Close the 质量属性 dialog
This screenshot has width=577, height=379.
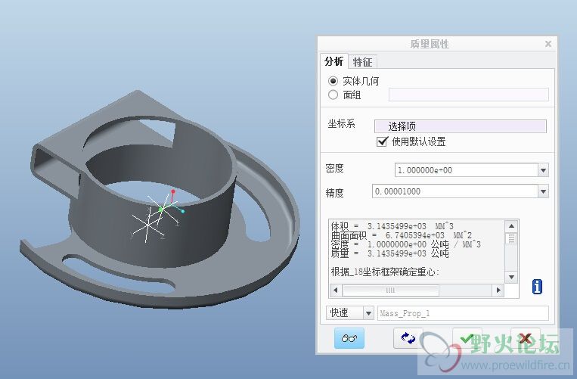[x=548, y=44]
